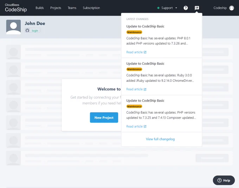Open external link icon for PHP 8.0.1 article

tap(145, 52)
